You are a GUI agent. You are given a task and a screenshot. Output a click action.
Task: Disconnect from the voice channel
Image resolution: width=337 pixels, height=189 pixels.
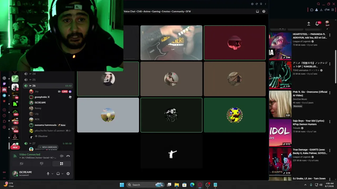tap(68, 156)
